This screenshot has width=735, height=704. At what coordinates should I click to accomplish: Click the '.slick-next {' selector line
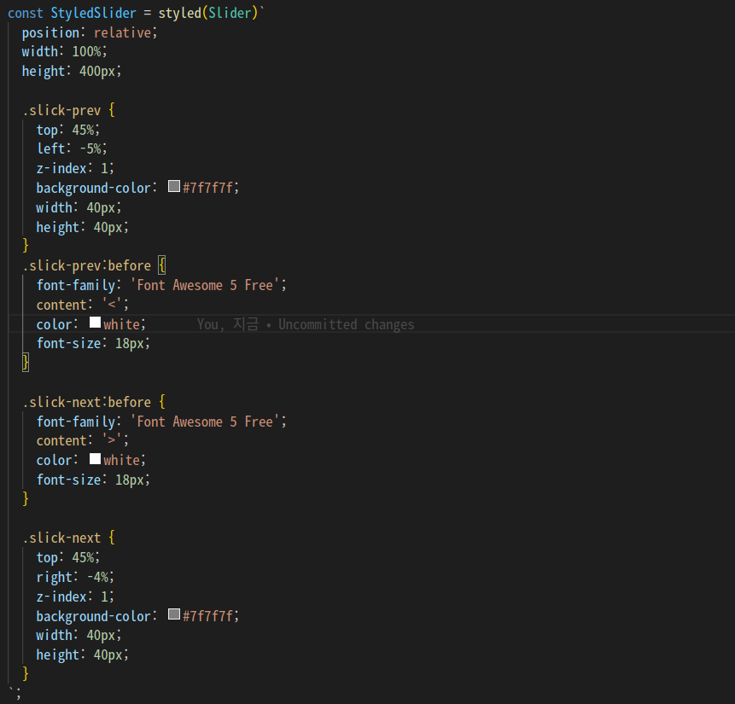coord(69,538)
